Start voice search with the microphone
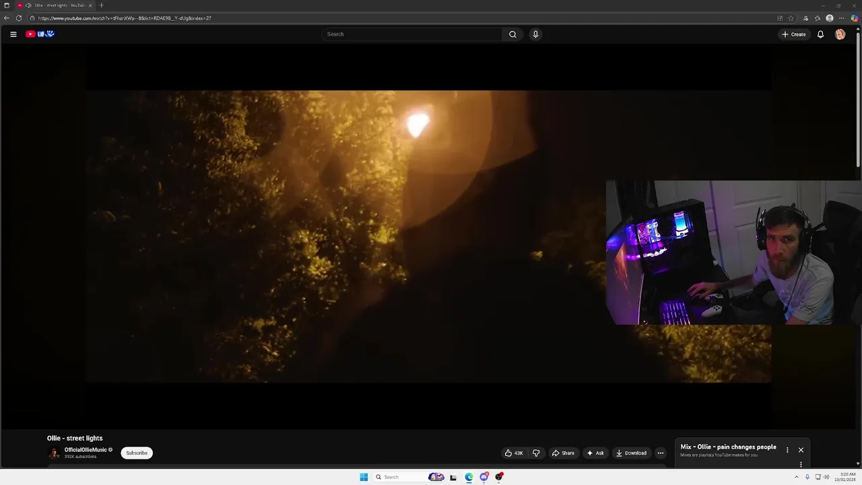862x485 pixels. [535, 34]
